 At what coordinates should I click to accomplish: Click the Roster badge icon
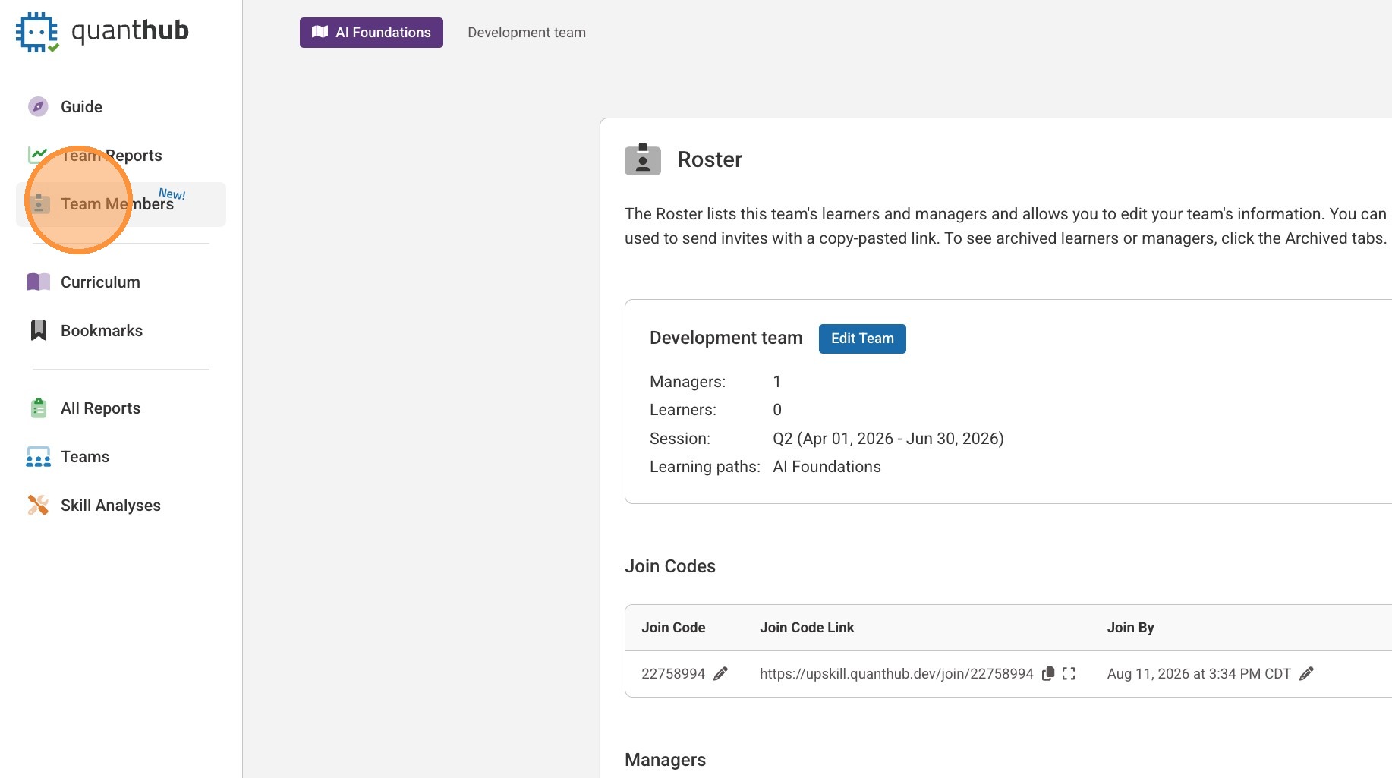click(642, 159)
